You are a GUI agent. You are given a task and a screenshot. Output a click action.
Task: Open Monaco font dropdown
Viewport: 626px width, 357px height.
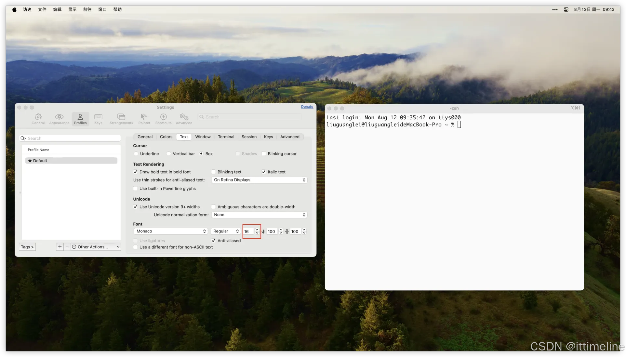tap(171, 231)
